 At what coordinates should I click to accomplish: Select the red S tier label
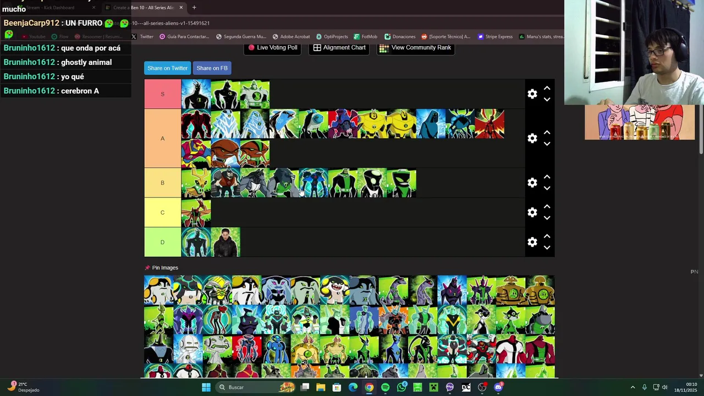(162, 94)
